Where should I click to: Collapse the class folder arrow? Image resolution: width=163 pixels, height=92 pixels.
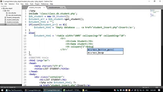(3, 11)
